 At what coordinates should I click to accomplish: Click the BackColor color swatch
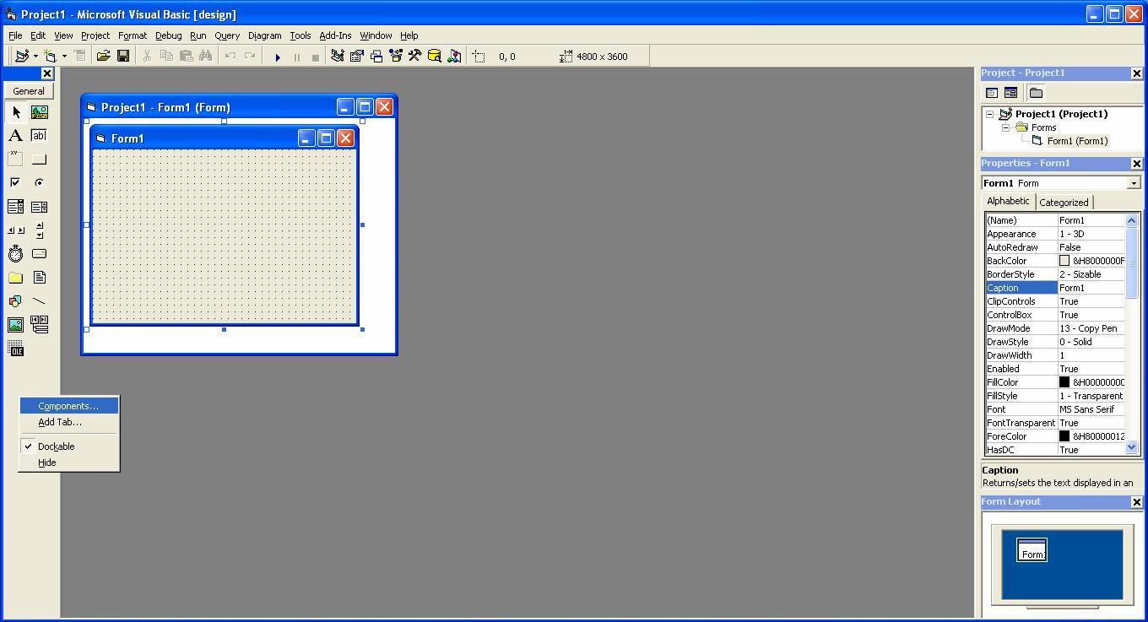pos(1064,261)
